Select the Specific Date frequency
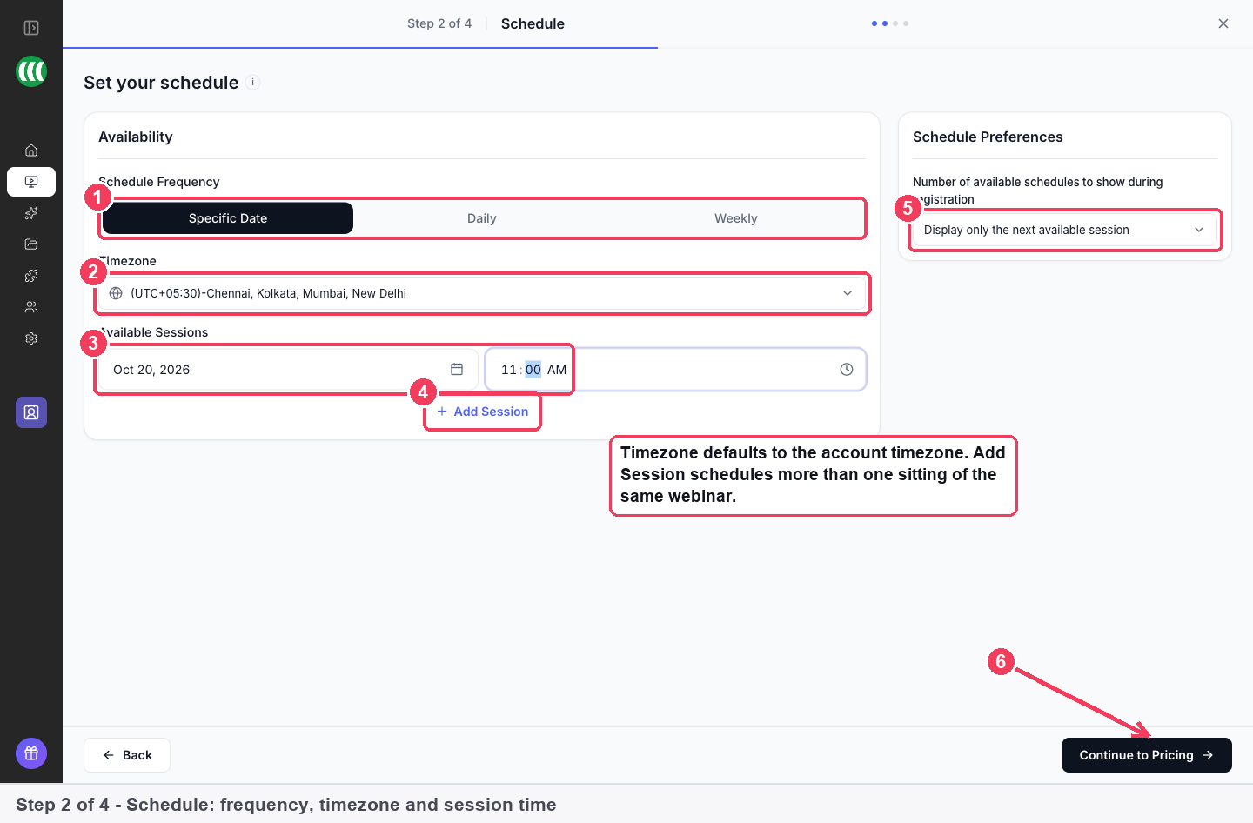This screenshot has height=823, width=1253. [x=228, y=218]
